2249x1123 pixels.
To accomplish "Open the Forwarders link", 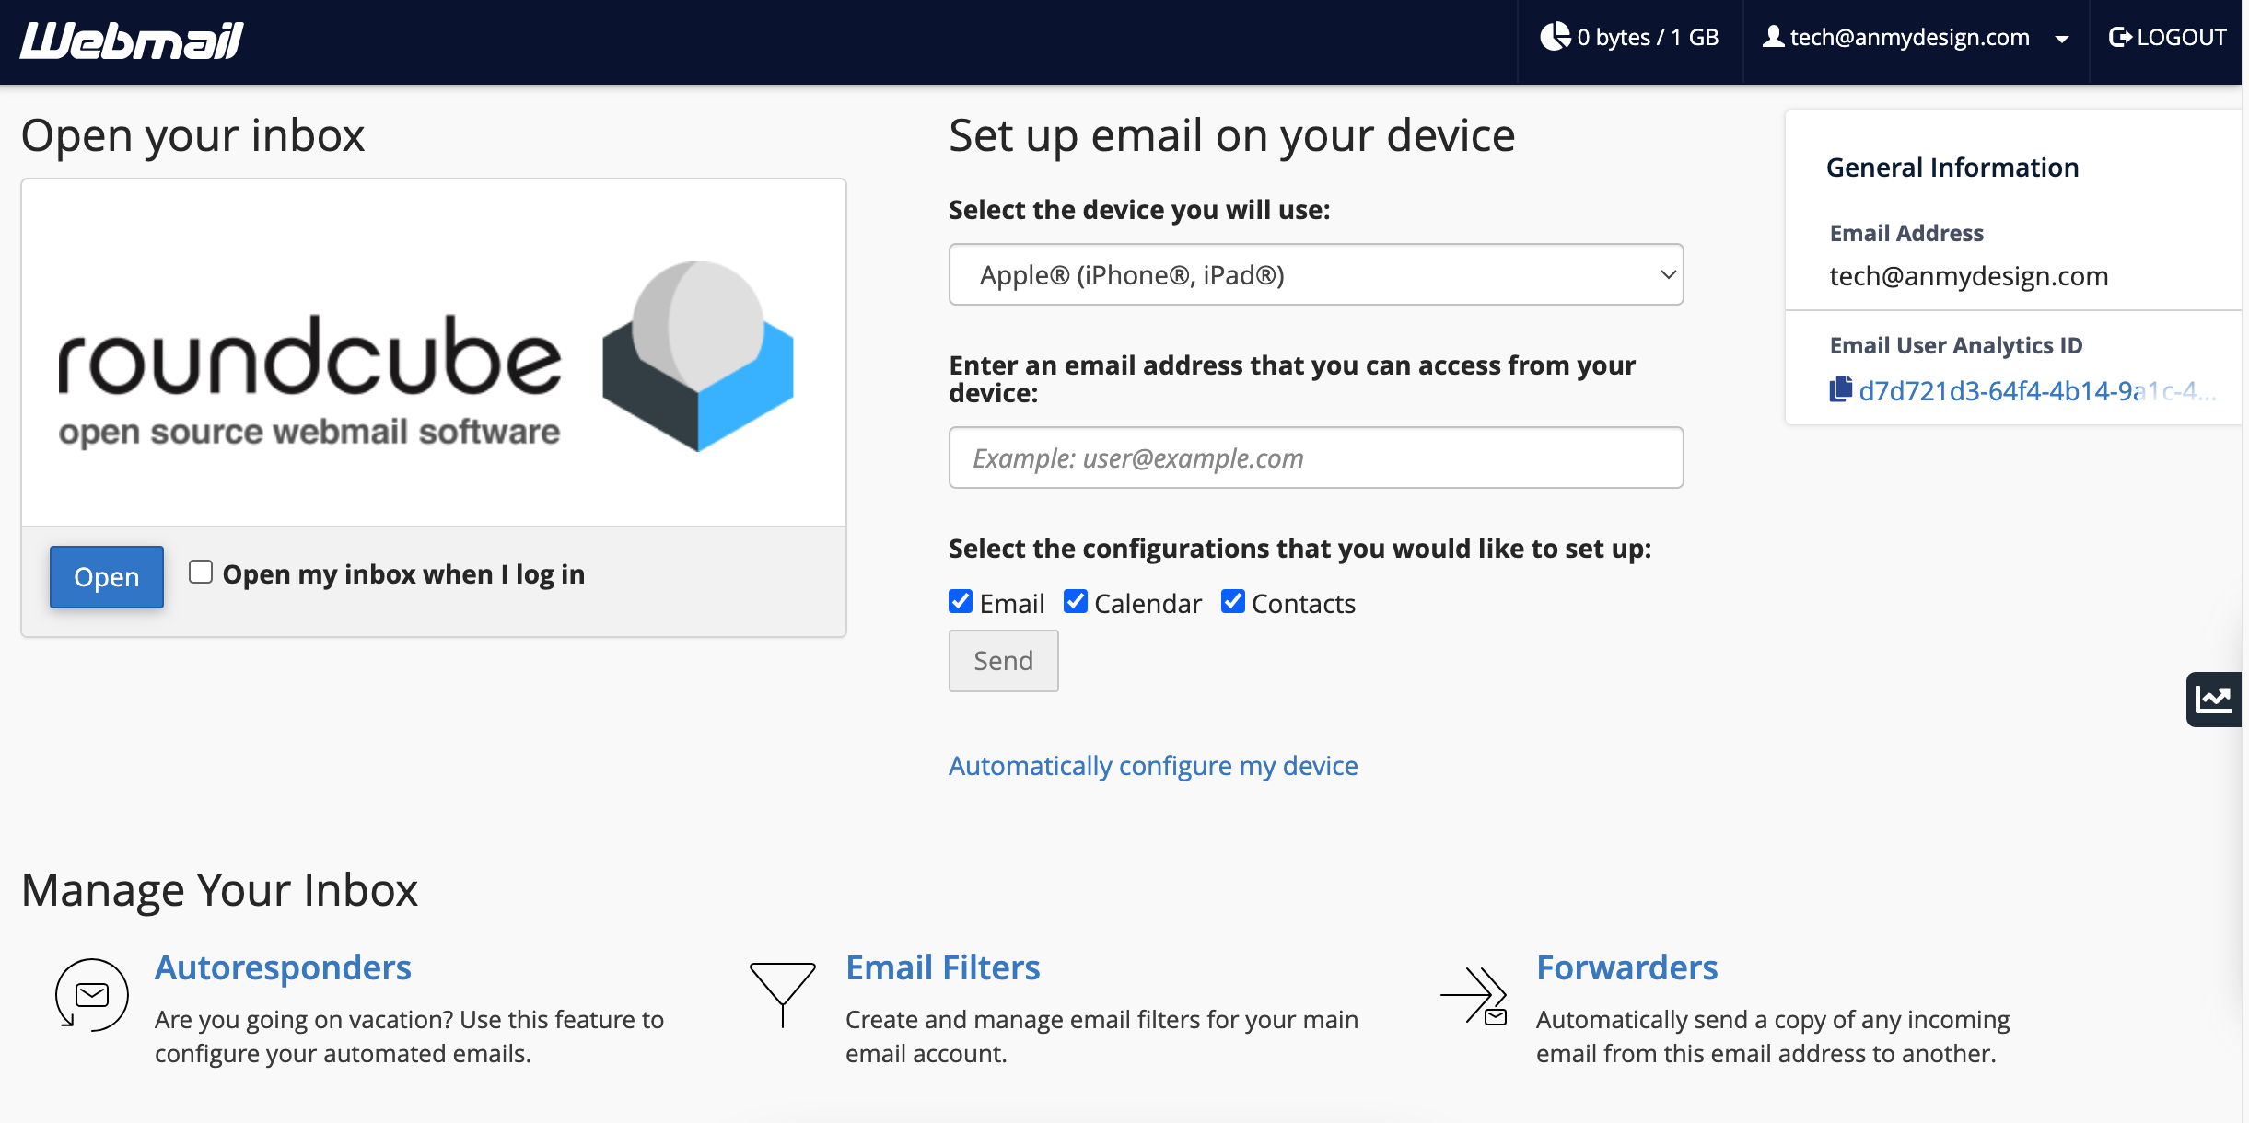I will [x=1627, y=967].
